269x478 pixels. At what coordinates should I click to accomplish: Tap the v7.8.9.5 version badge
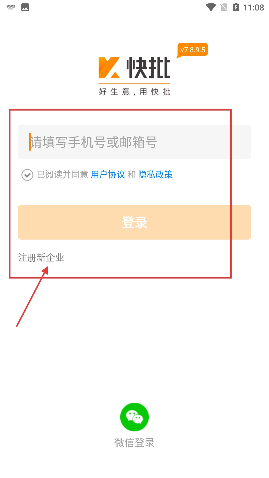click(193, 50)
